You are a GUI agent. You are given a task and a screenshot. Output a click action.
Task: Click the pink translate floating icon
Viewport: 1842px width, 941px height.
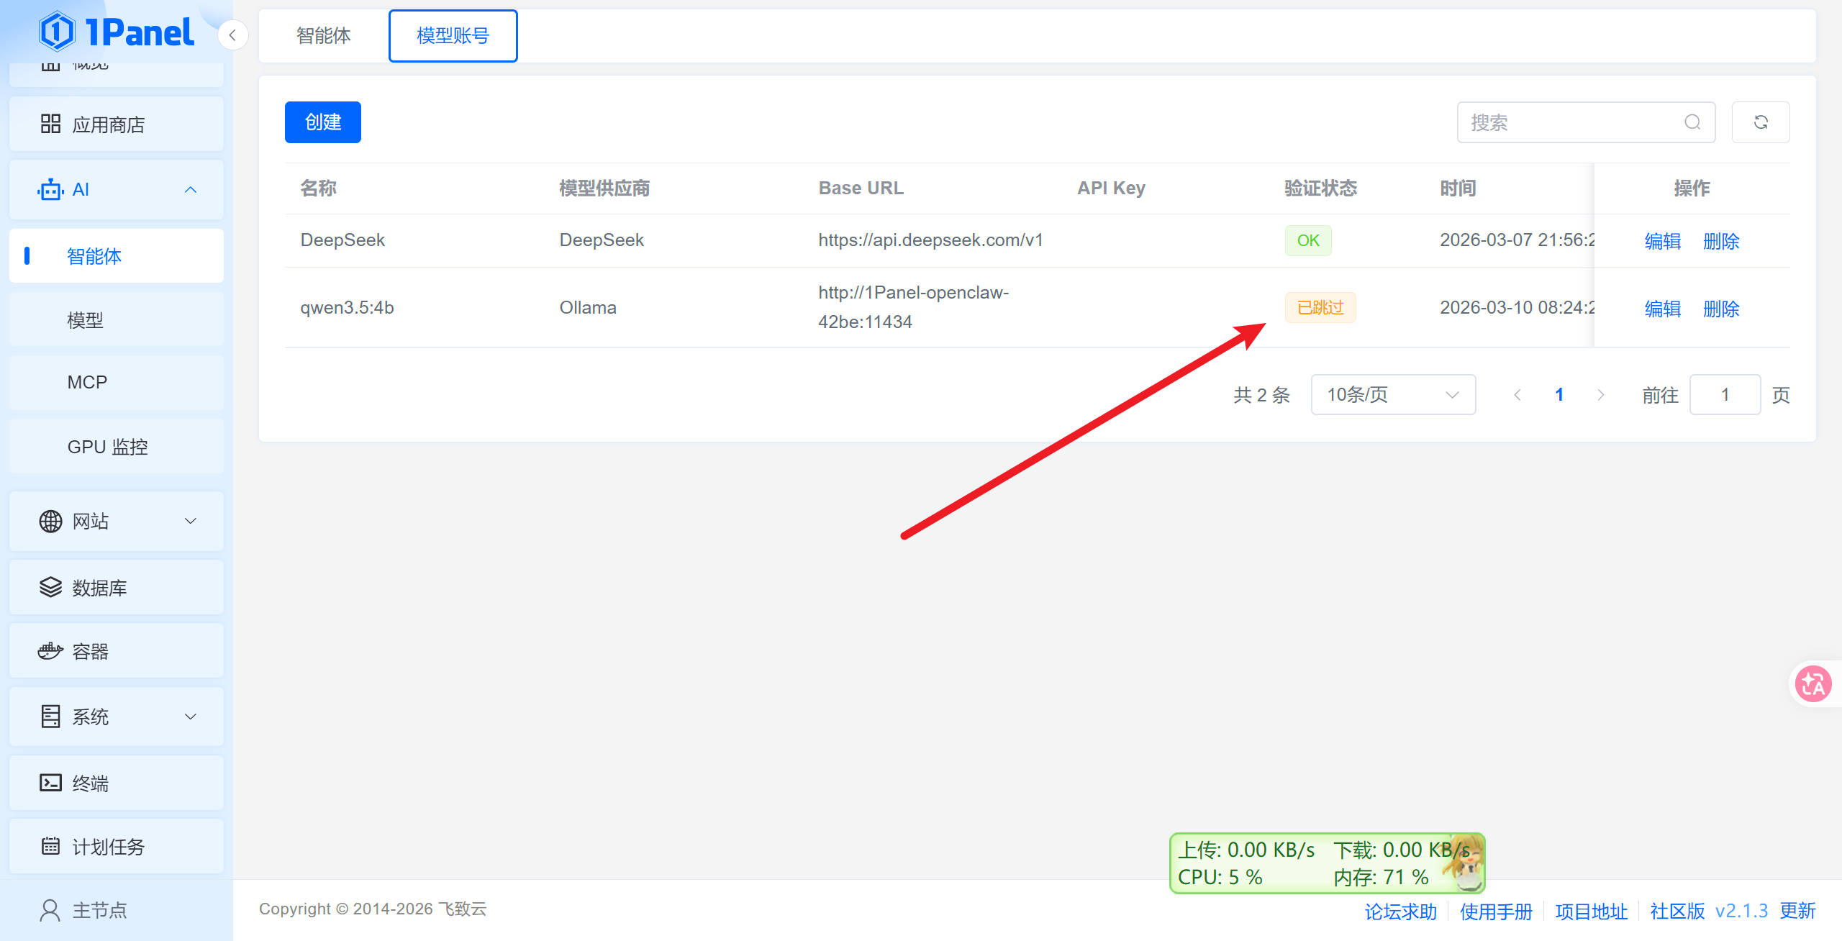click(x=1812, y=683)
